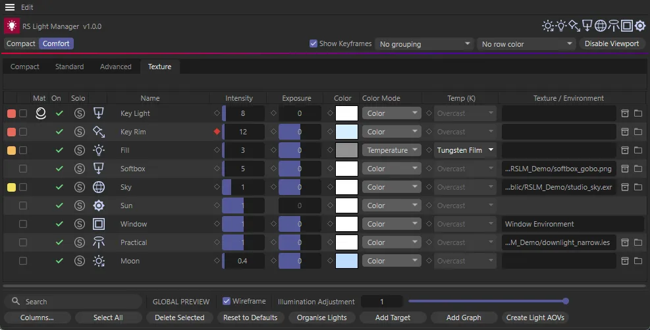Add an area light from top toolbar
This screenshot has height=330, width=650.
click(587, 26)
